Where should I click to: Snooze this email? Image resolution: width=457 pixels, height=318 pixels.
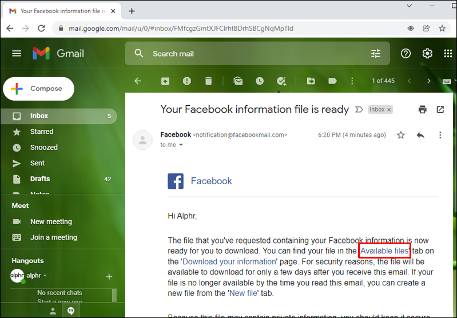pos(260,81)
